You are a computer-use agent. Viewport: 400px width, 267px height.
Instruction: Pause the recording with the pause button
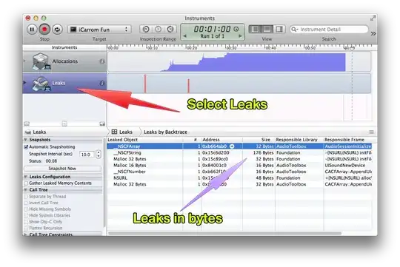click(x=32, y=30)
